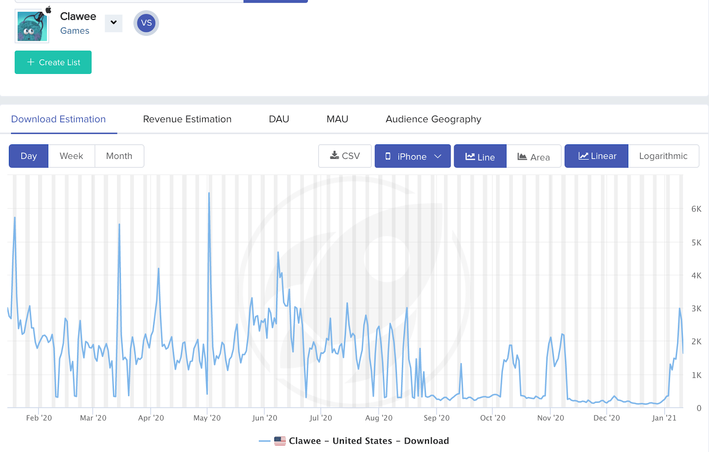Open the Games category link
This screenshot has width=709, height=452.
point(74,31)
